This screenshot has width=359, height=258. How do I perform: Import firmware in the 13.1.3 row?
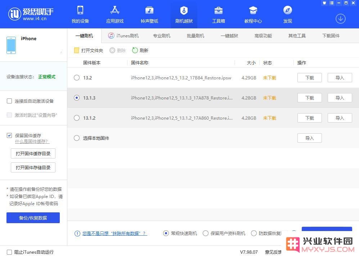340,98
